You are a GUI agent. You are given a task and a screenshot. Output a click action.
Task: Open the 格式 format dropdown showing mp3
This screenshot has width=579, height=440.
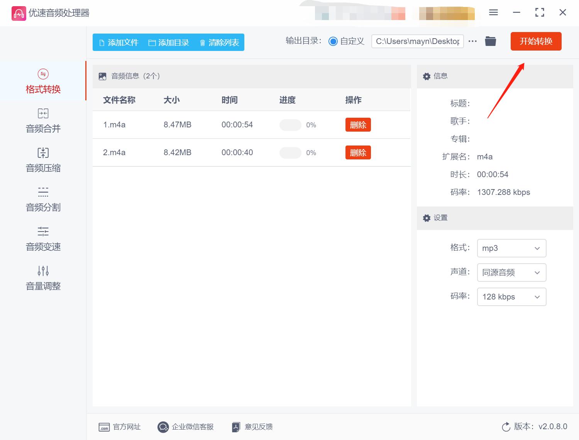coord(511,248)
